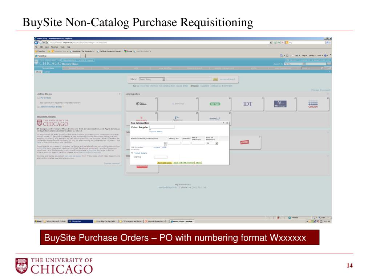Open Inbox - Microsoft Outlook from taskbar
Viewport: 372px width, 279px height.
coord(55,221)
